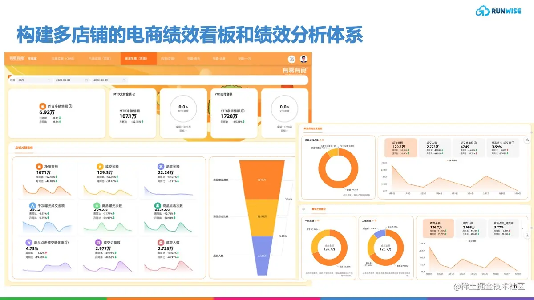Viewport: 534px width, 300px height.
Task: Click the pencil icon beside 二级渠道
Action: (x=373, y=220)
